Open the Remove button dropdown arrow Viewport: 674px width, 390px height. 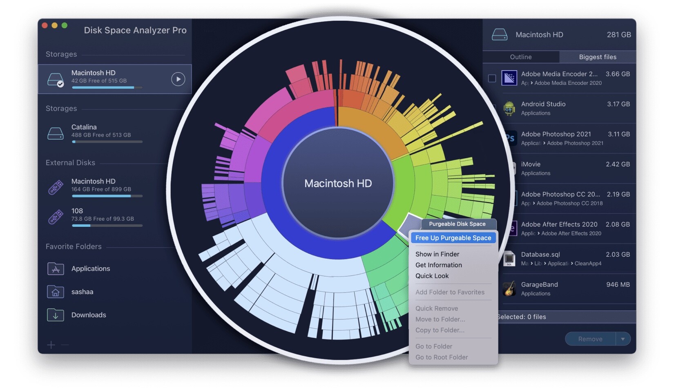pos(623,339)
